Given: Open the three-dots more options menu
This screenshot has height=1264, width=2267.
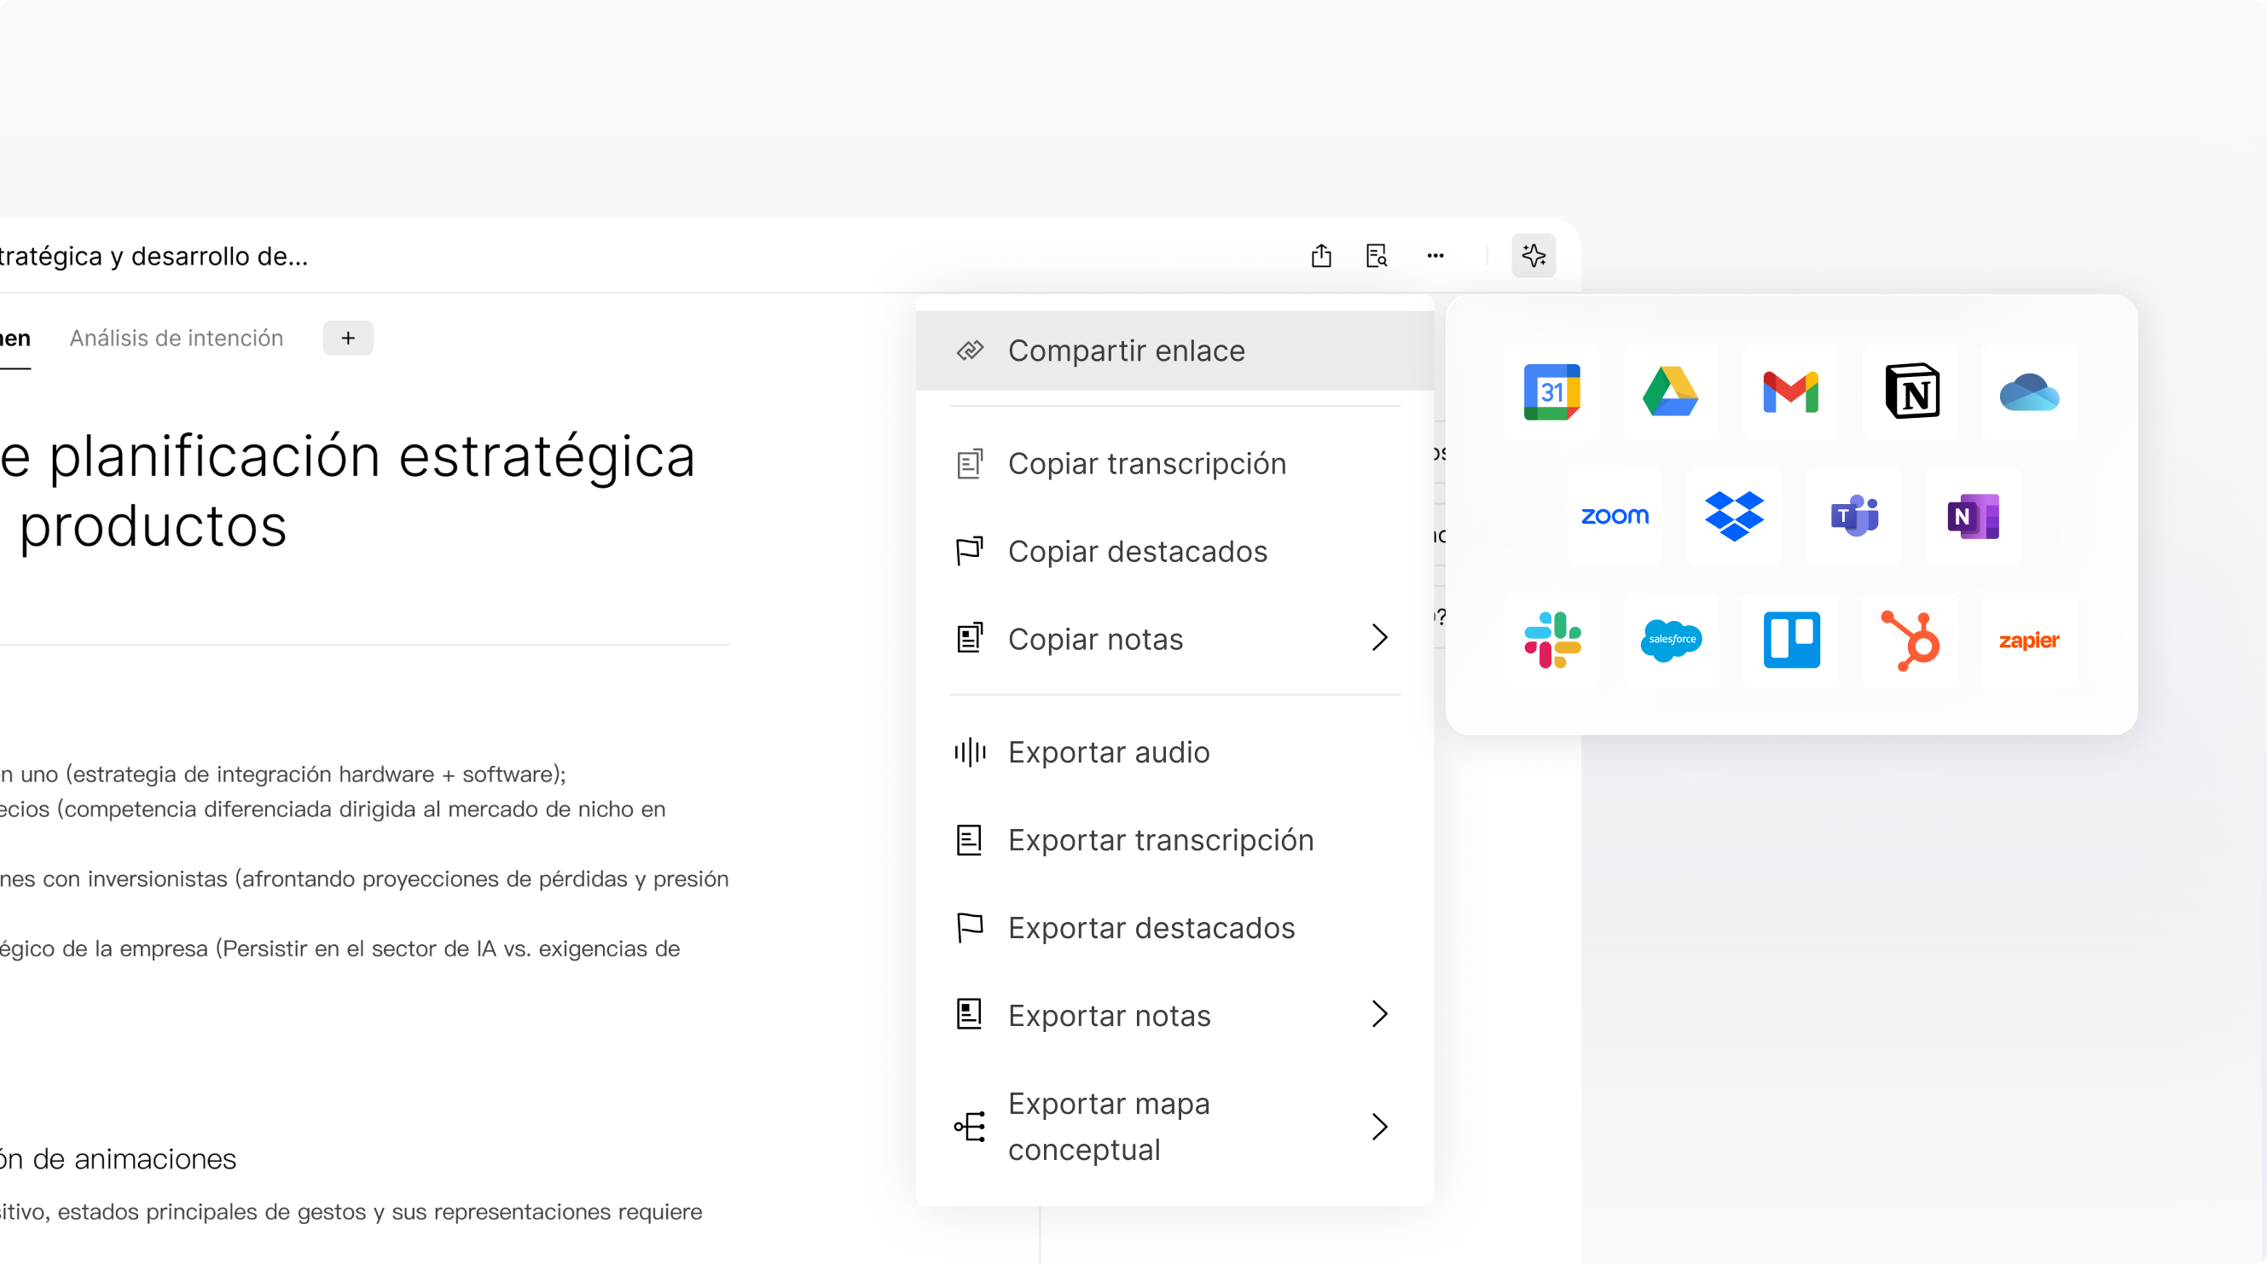Looking at the screenshot, I should (1435, 256).
